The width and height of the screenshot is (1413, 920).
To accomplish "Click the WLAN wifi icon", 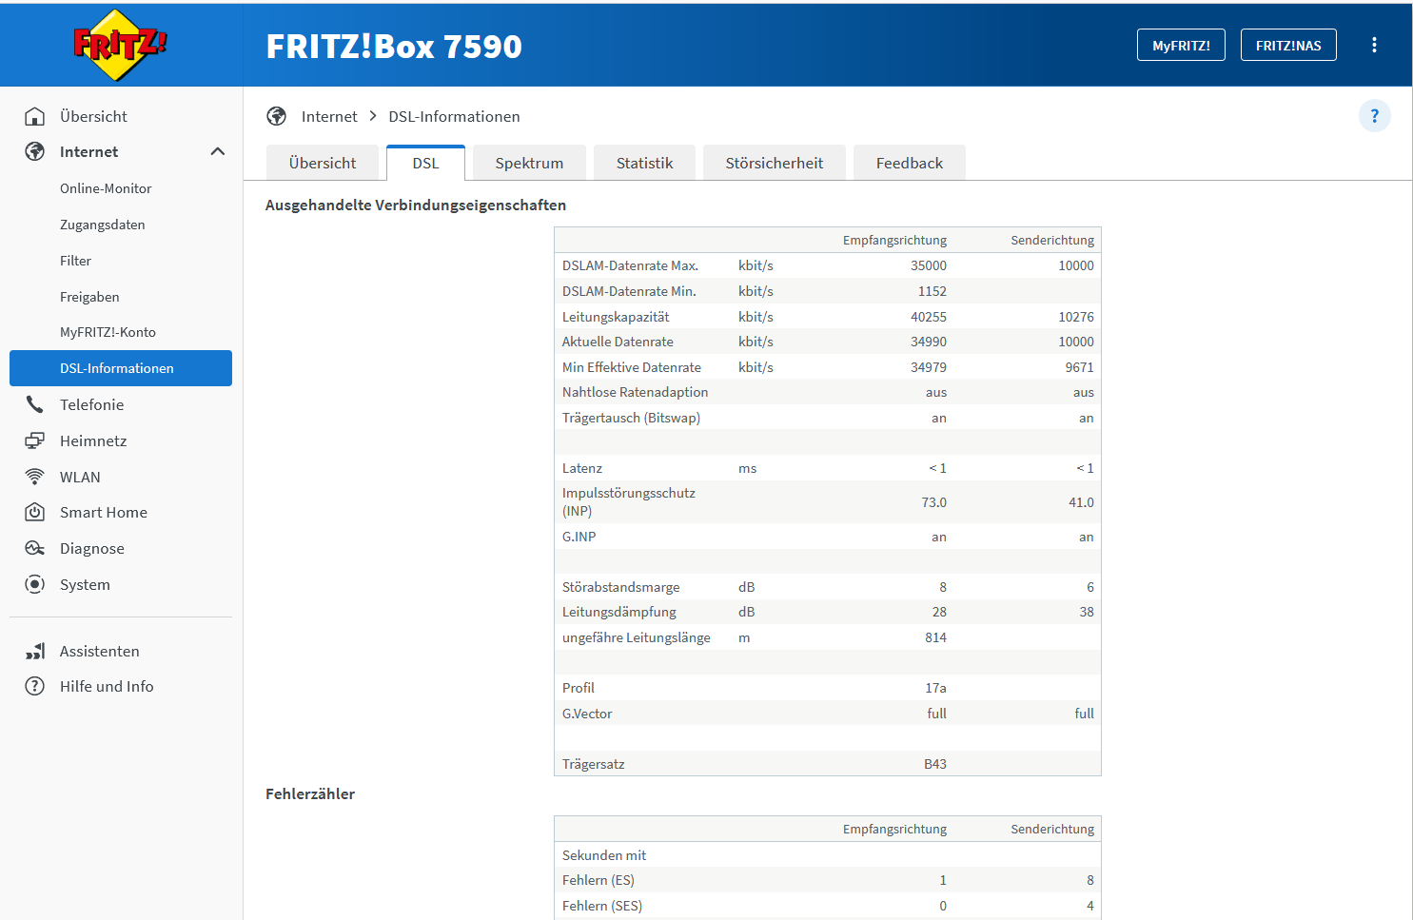I will (x=35, y=477).
